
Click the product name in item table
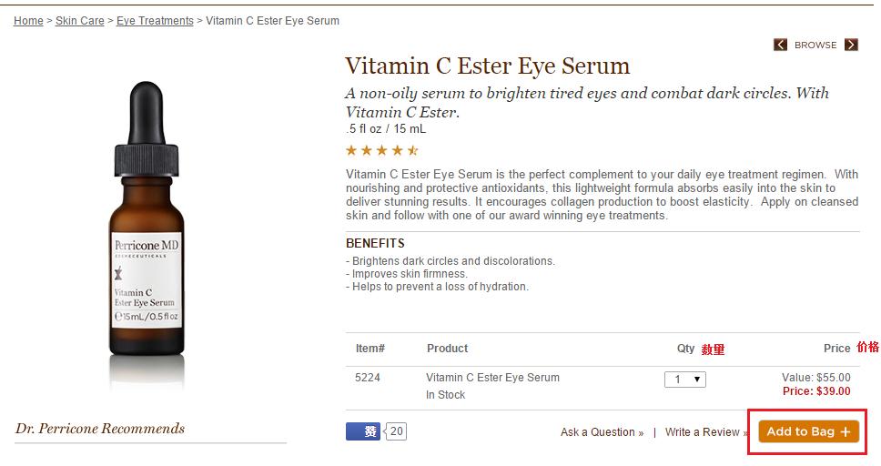coord(492,378)
